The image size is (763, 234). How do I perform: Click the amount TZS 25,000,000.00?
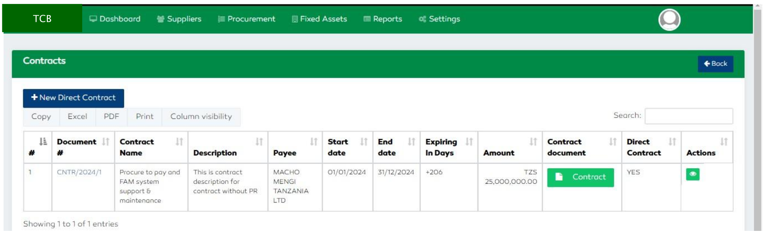(511, 177)
